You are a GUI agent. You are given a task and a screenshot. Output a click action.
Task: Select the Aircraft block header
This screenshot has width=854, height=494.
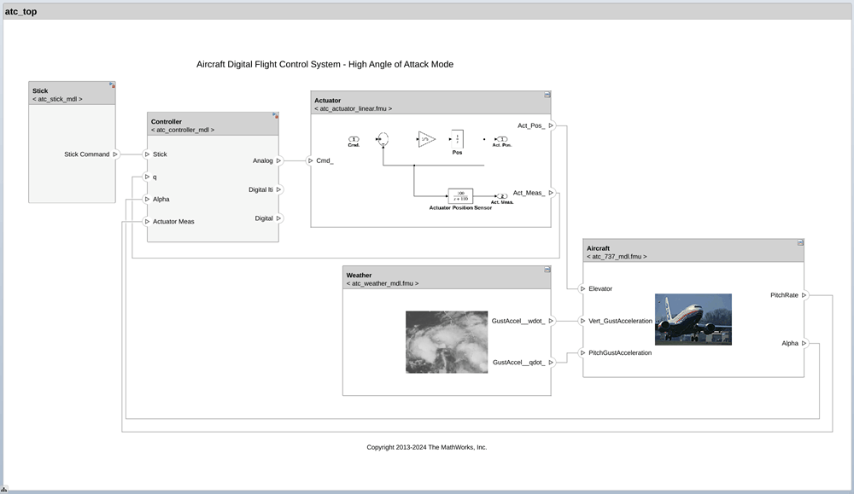[x=693, y=251]
